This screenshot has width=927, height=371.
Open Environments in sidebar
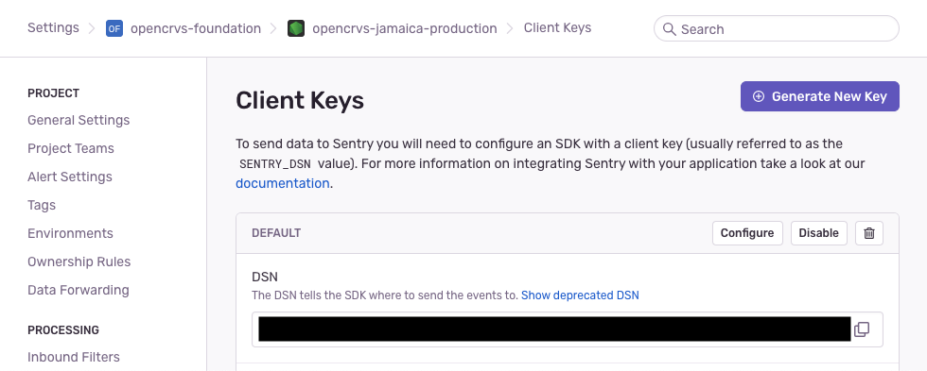point(70,233)
